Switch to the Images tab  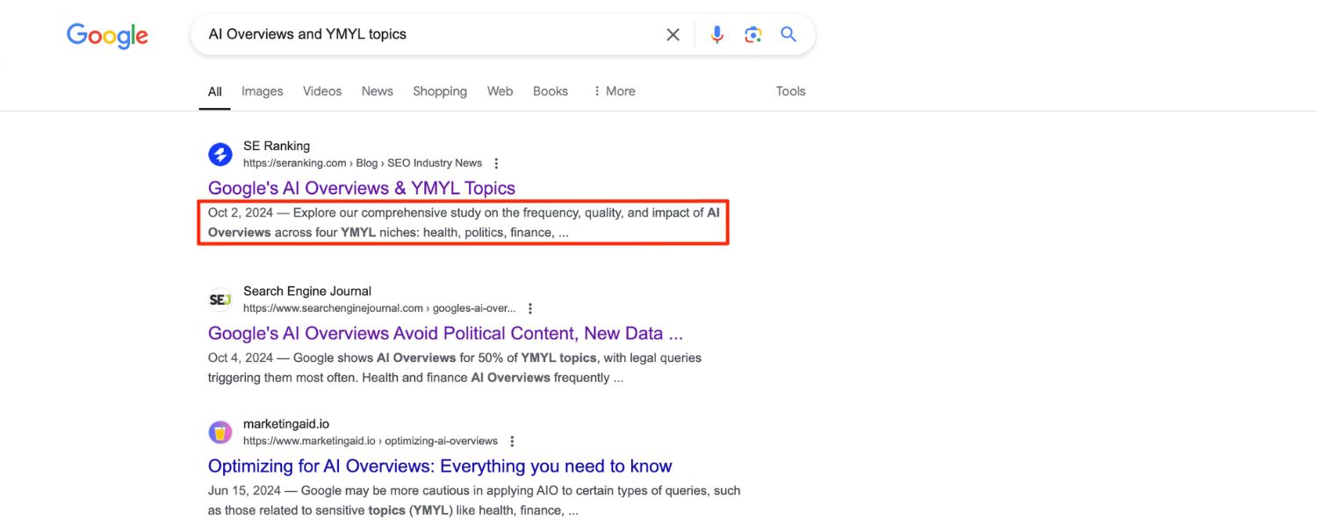[x=262, y=90]
